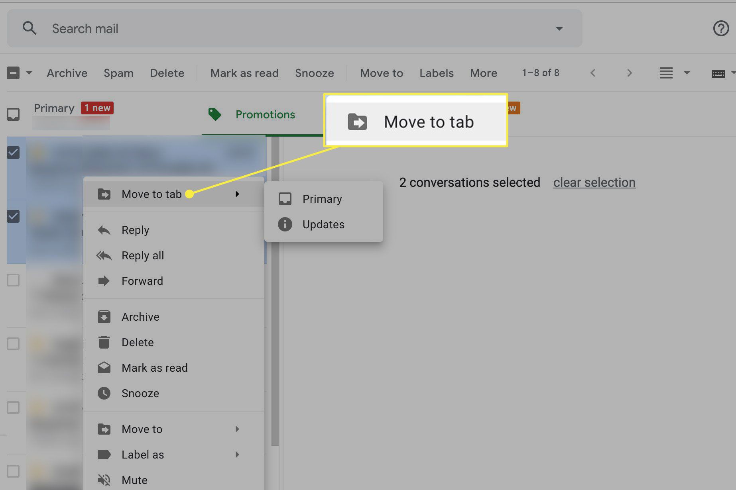
Task: Click the keyboard input tools icon
Action: click(x=718, y=73)
